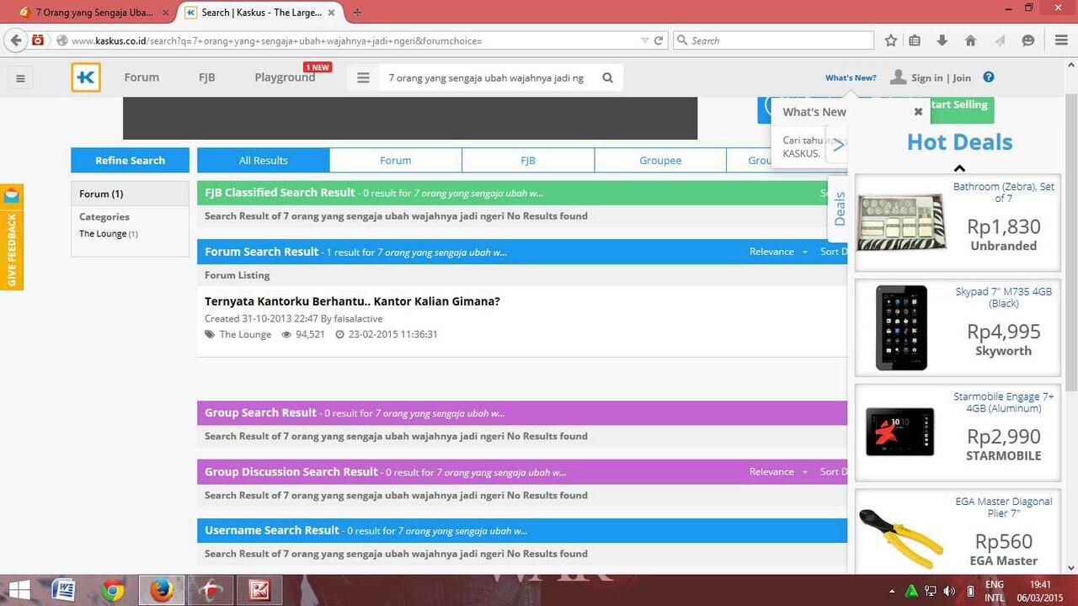Viewport: 1078px width, 606px height.
Task: Close the What's New popup
Action: pos(918,111)
